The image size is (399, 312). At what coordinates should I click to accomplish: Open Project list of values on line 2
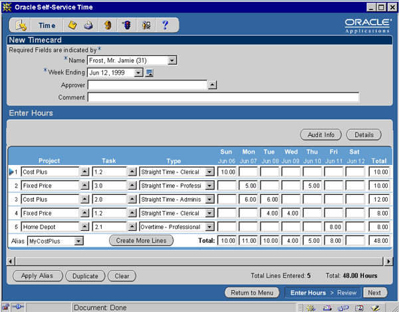[84, 186]
